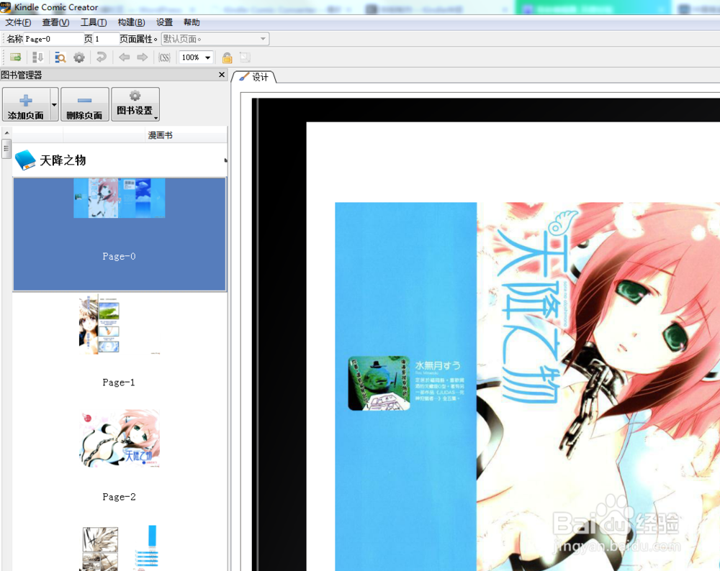720x571 pixels.
Task: Click the CSS braces icon
Action: 164,58
